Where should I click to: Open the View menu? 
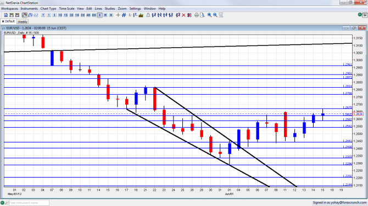(80, 8)
